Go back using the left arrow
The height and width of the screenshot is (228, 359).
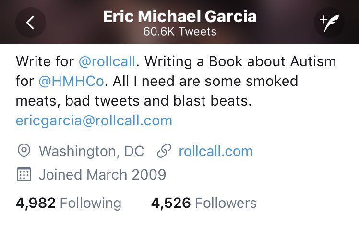(x=30, y=23)
